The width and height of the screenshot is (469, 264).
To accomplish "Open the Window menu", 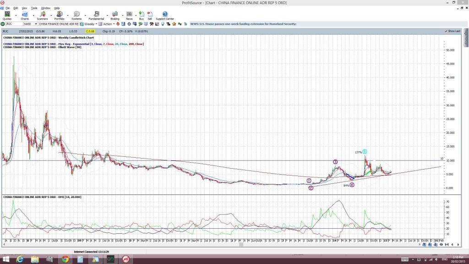I will click(x=45, y=8).
